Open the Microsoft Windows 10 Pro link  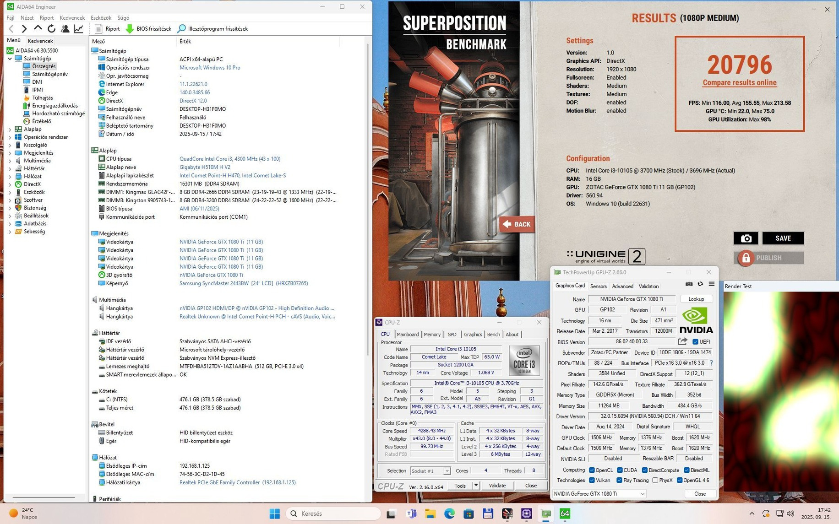click(210, 68)
